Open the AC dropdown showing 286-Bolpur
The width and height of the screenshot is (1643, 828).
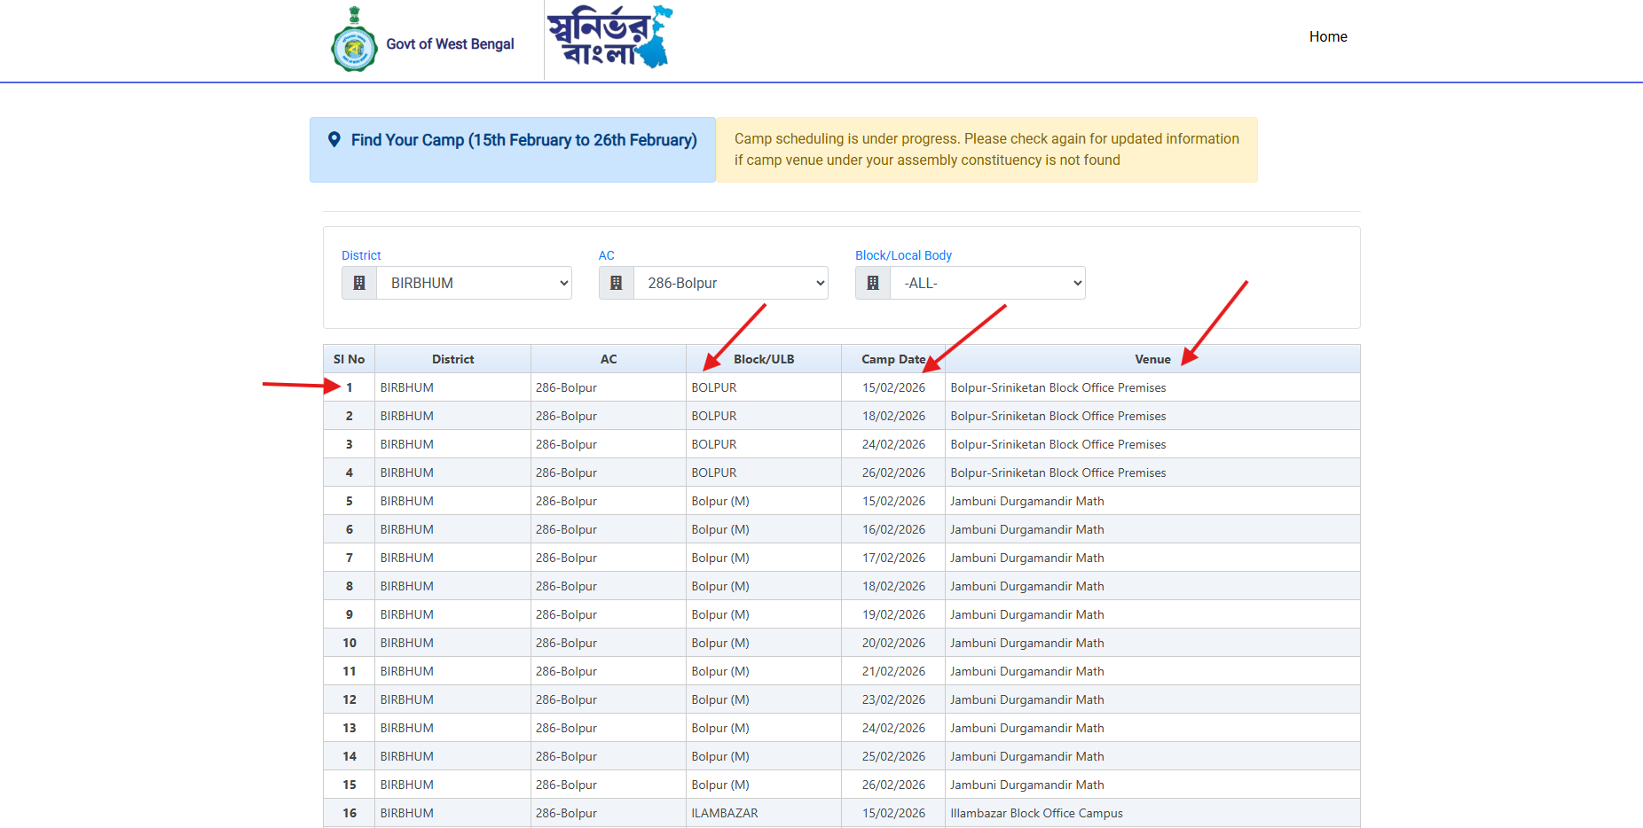coord(731,283)
